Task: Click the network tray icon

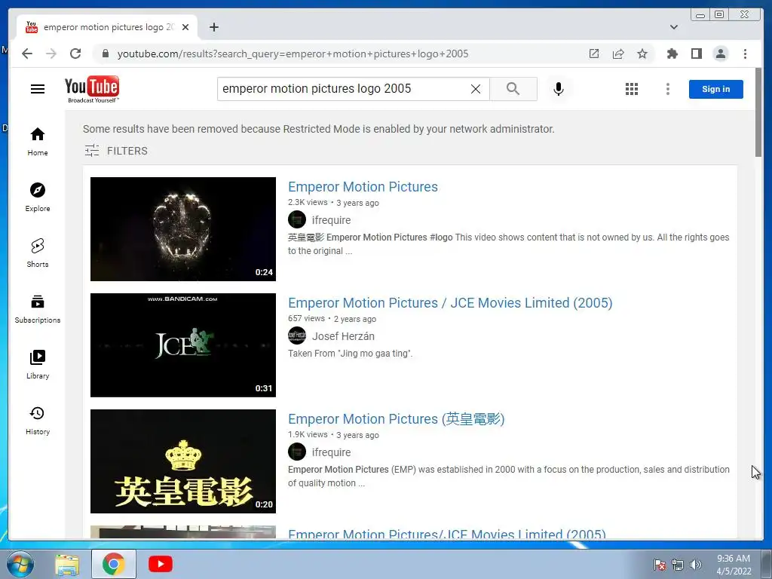Action: point(678,565)
